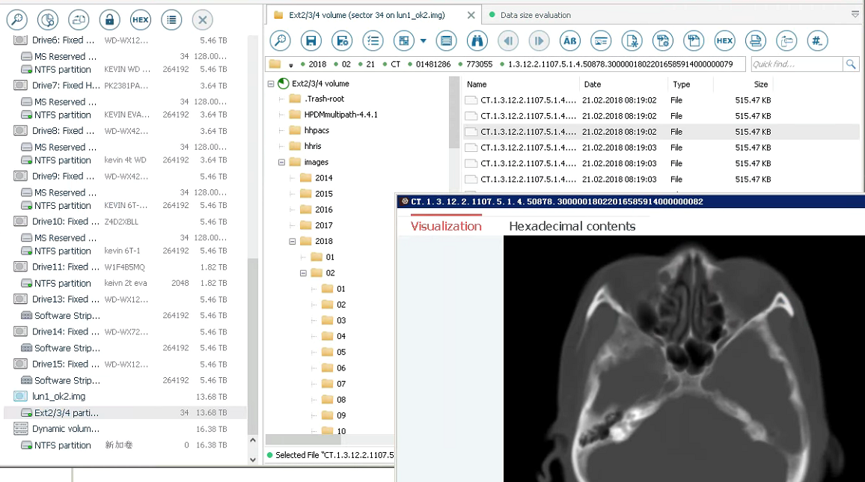Go to 01481286 in the path bar
865x482 pixels.
(x=433, y=64)
